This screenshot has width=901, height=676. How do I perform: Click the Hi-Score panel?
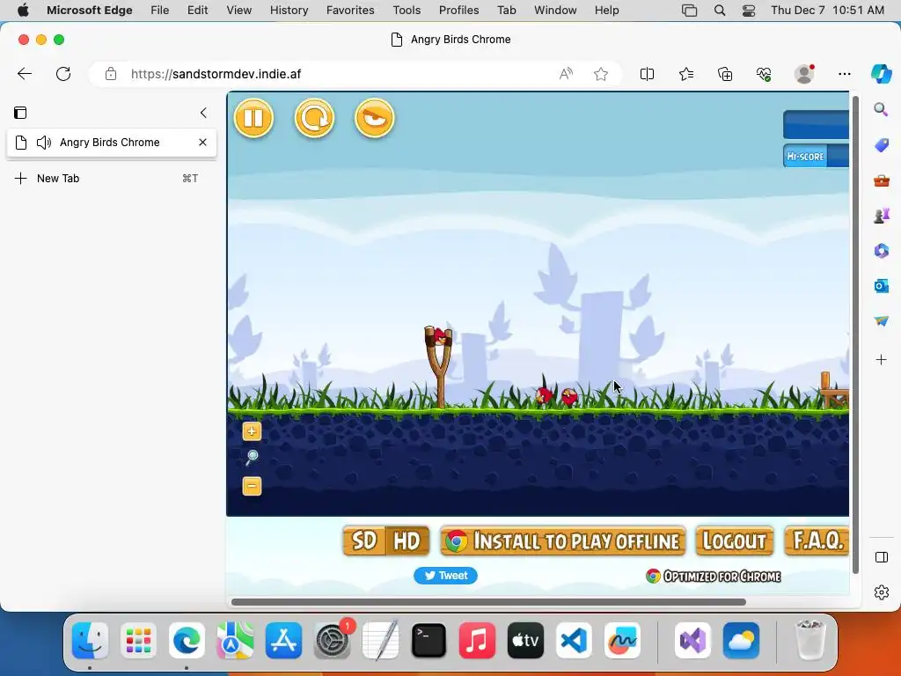[x=816, y=157]
